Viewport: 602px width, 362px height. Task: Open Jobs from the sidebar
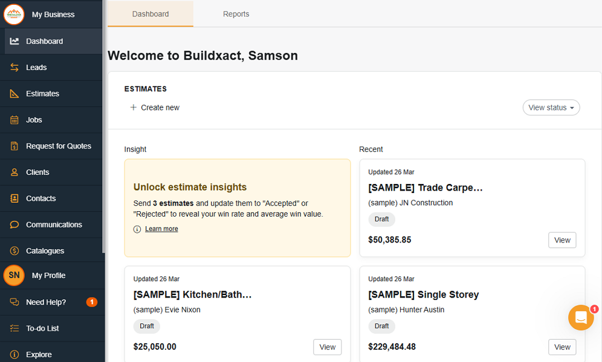tap(51, 120)
